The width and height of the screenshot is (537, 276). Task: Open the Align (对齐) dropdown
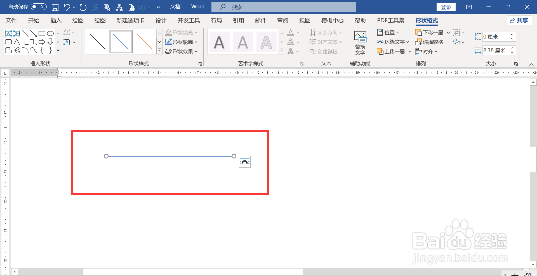coord(426,51)
